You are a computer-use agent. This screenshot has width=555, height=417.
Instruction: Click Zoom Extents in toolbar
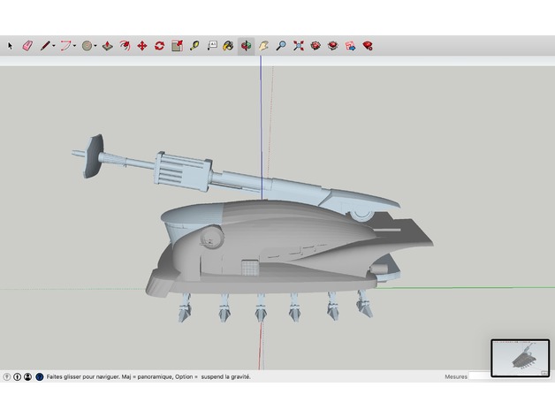(x=299, y=45)
